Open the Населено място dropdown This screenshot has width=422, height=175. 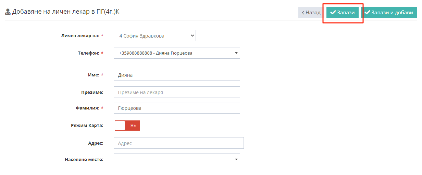[x=177, y=159]
